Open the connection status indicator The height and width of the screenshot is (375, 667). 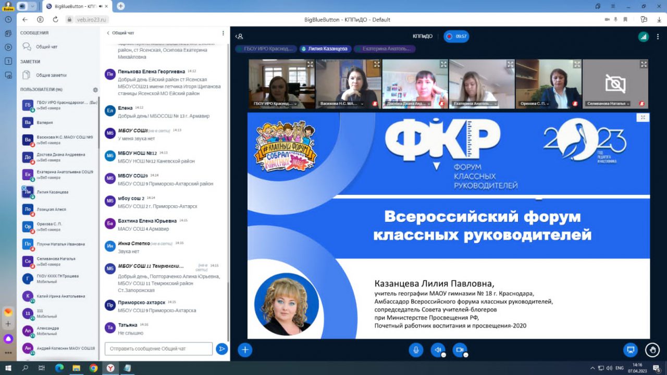point(644,36)
